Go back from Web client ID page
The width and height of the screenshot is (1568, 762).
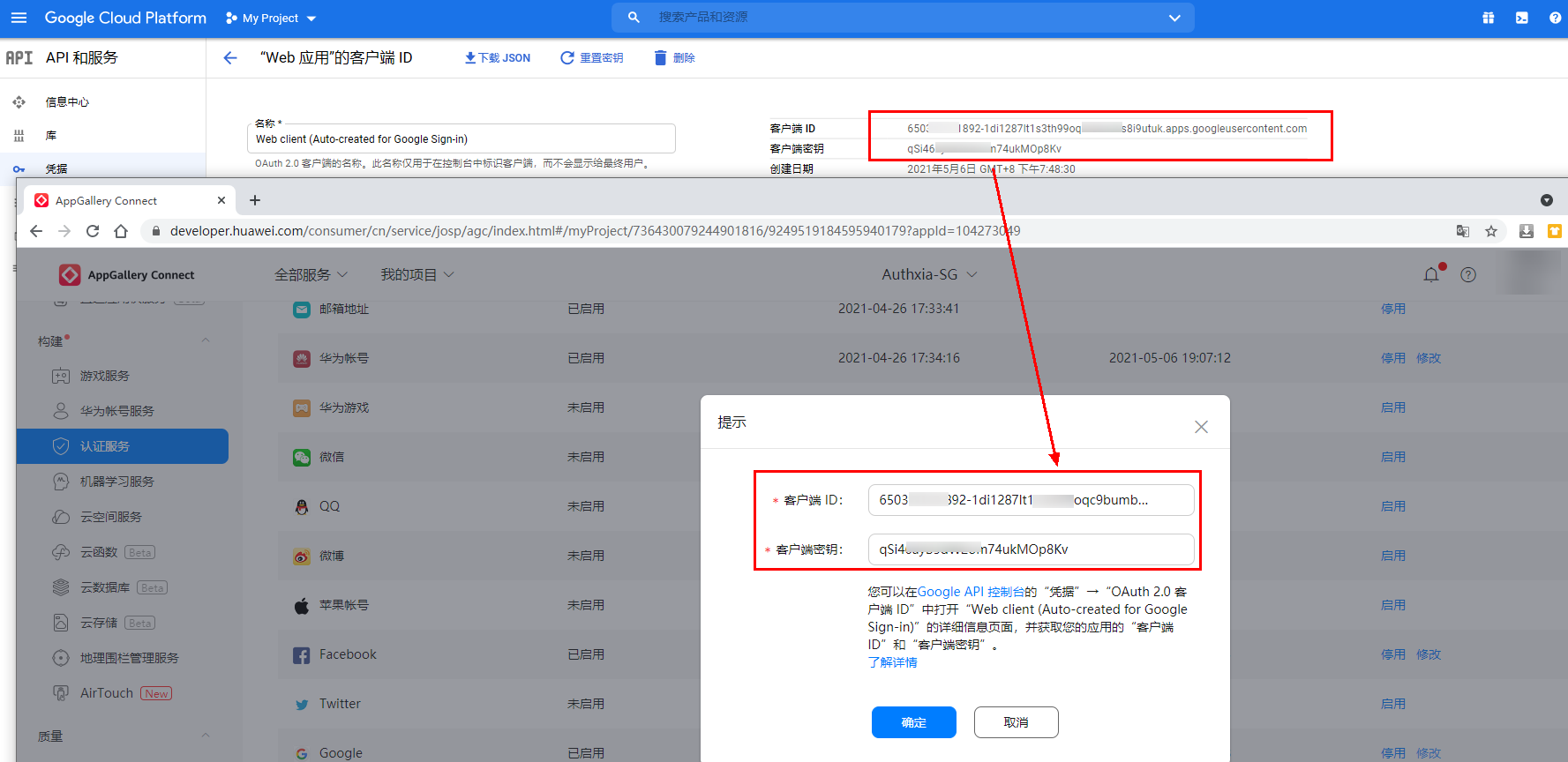click(x=230, y=57)
